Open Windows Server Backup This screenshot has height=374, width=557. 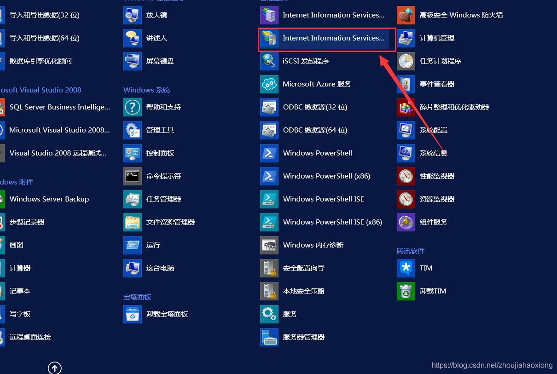pos(49,199)
